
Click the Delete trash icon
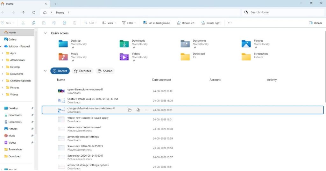[x=74, y=23]
